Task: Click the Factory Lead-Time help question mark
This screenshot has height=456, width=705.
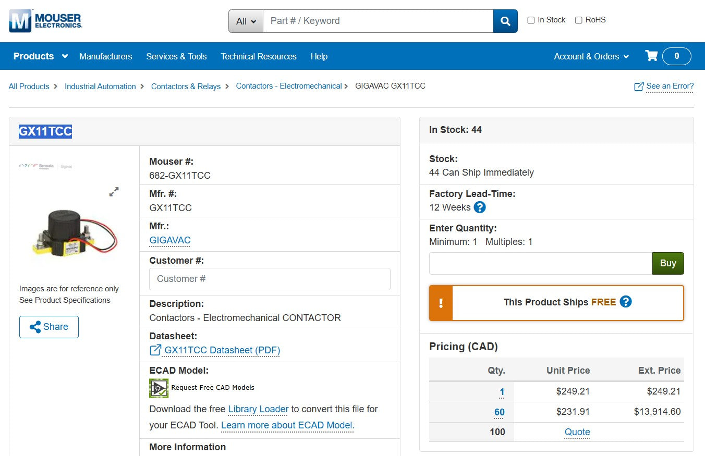Action: tap(480, 207)
